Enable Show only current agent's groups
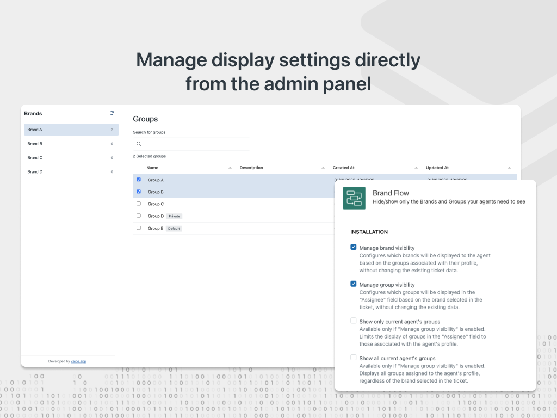This screenshot has height=418, width=557. [x=354, y=321]
